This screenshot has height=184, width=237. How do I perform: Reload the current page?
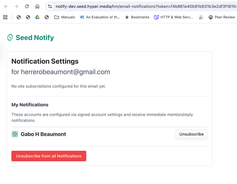(27, 7)
